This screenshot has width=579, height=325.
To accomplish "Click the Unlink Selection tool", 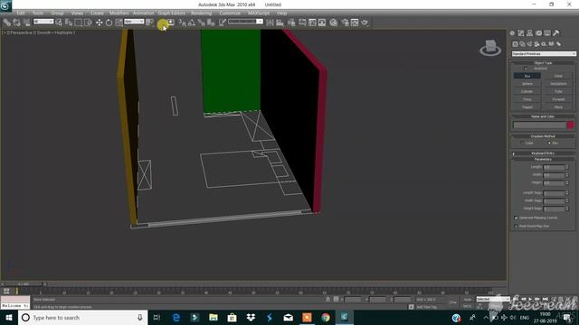I will pyautogui.click(x=16, y=23).
